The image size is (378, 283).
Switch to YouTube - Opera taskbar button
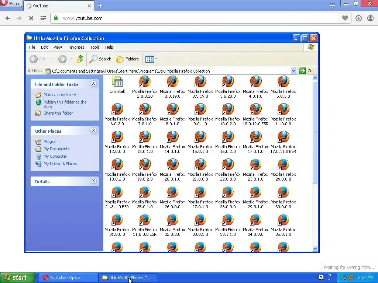(68, 278)
